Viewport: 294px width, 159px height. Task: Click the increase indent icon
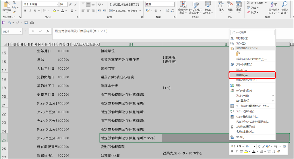click(105, 11)
